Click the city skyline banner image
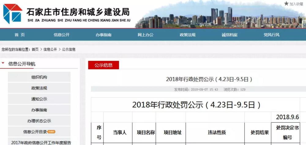 click(221, 15)
